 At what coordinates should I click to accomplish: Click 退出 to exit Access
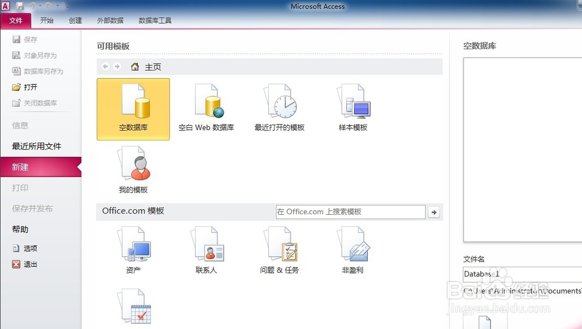click(x=25, y=264)
